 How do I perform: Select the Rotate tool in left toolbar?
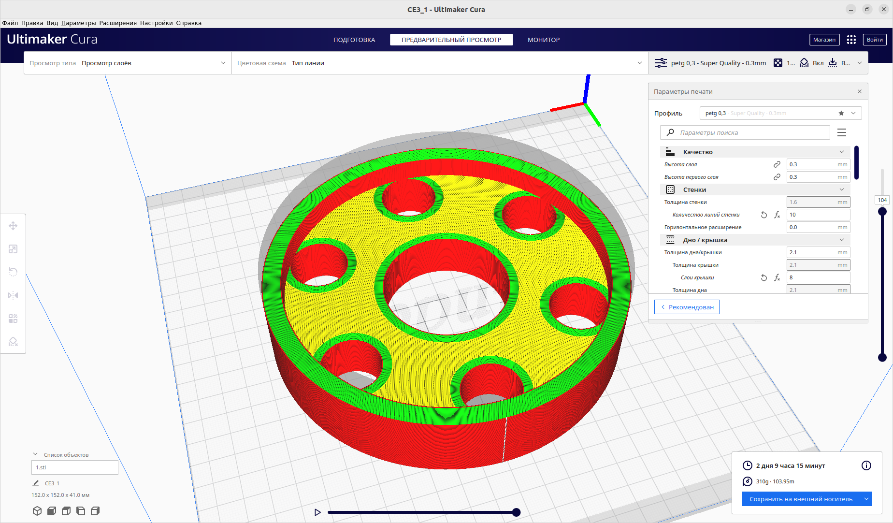[13, 272]
